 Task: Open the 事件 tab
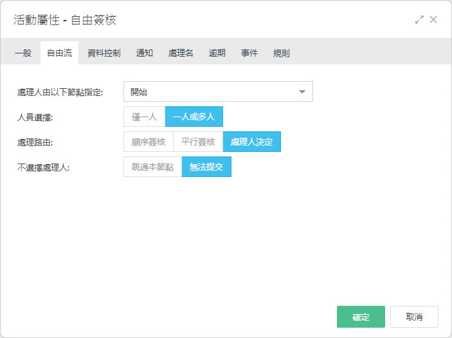click(x=249, y=53)
